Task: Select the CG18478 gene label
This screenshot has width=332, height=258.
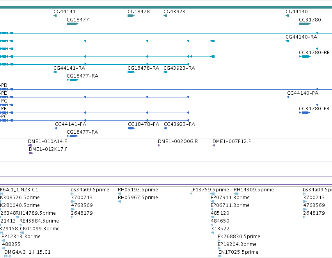Action: tap(138, 12)
